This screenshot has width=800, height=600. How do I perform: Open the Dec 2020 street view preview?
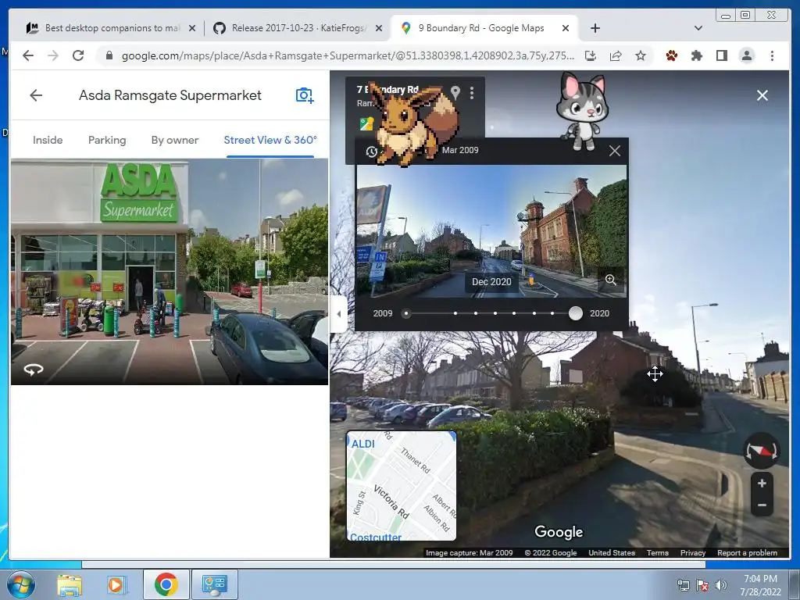[x=491, y=231]
